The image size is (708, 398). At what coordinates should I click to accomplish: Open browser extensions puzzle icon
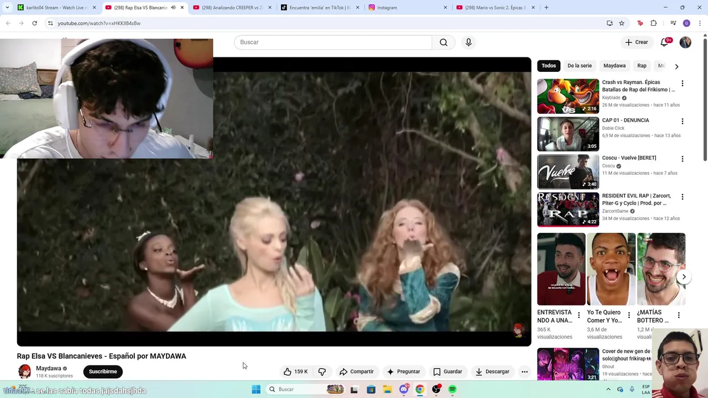pos(654,23)
